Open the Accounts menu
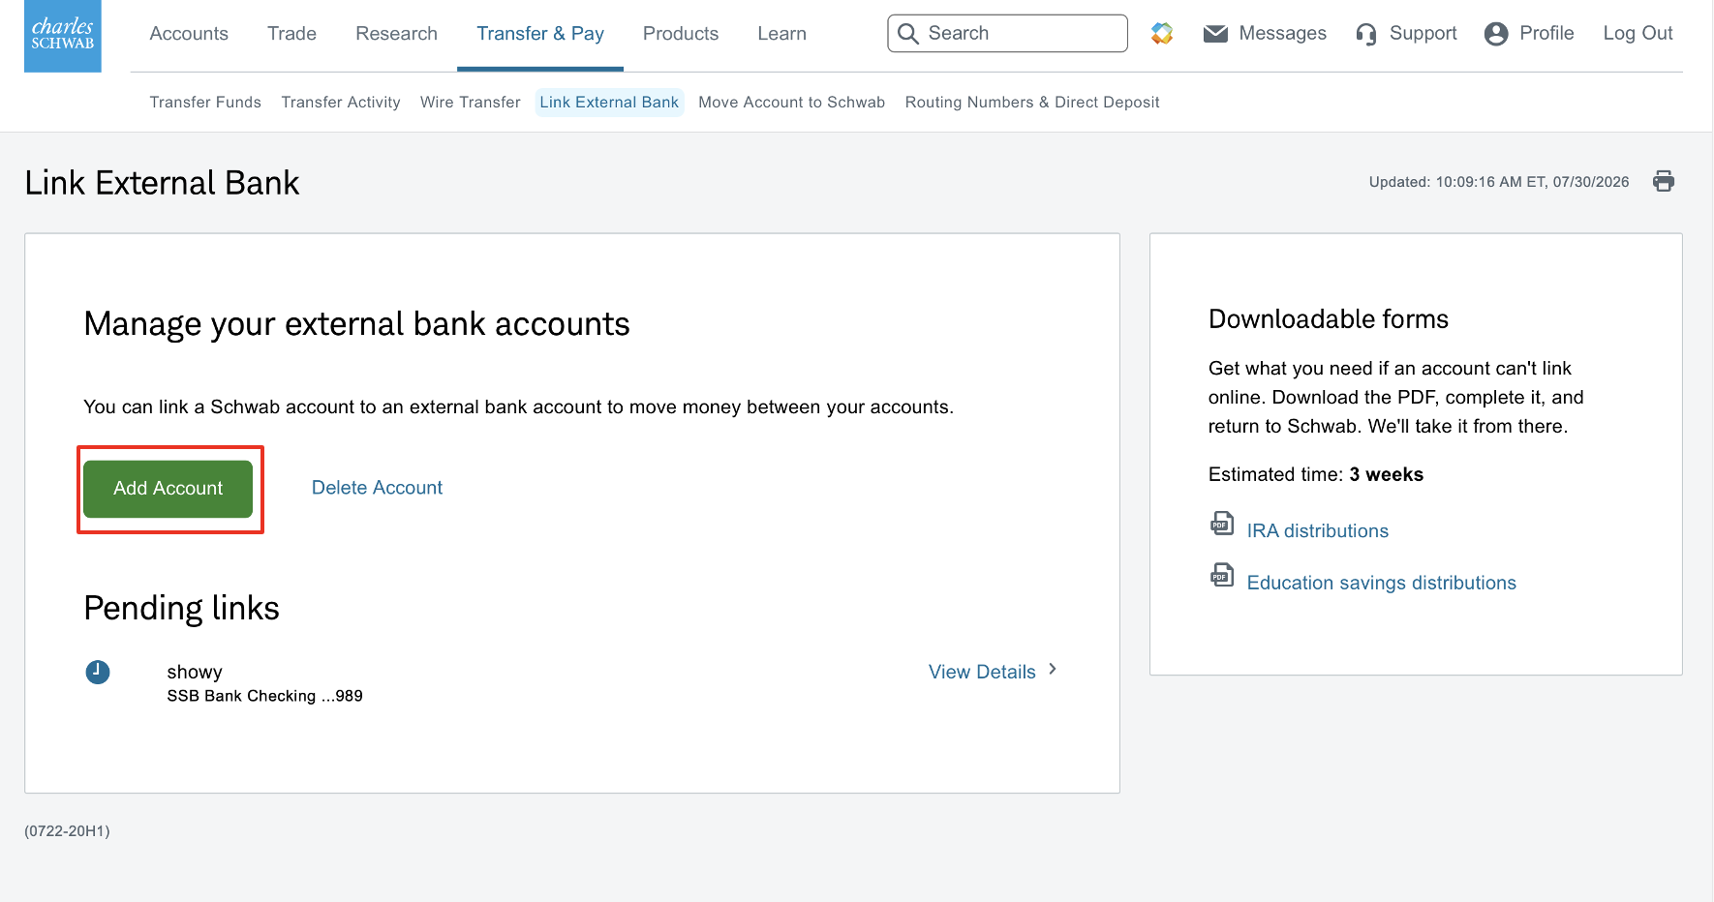 [189, 34]
